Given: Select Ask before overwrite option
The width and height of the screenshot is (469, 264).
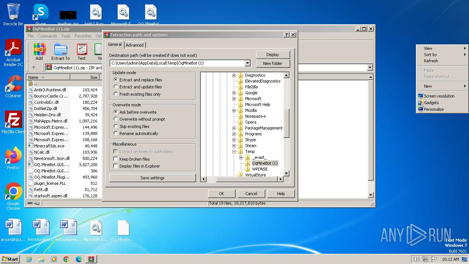Looking at the screenshot, I should pos(135,112).
